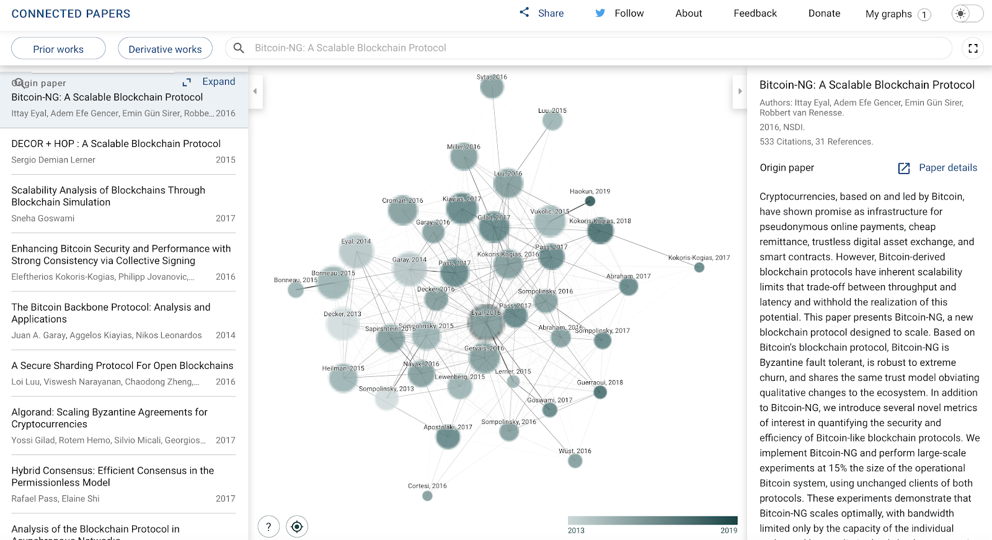Collapse the right details panel arrow
The height and width of the screenshot is (540, 992).
click(740, 91)
